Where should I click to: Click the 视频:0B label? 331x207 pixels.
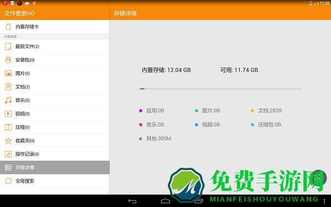click(x=211, y=125)
